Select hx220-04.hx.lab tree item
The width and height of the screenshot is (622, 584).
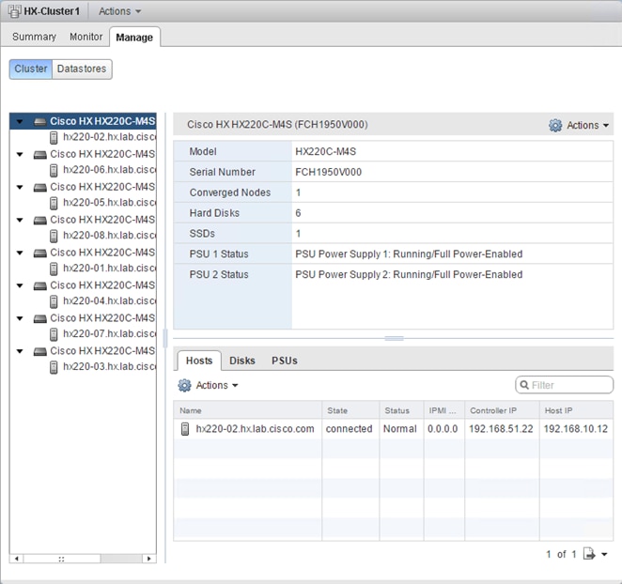pos(110,301)
